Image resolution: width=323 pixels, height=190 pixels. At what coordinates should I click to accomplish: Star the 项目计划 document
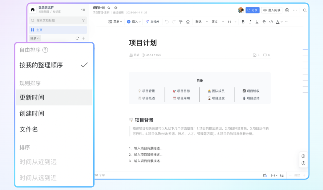pyautogui.click(x=109, y=8)
